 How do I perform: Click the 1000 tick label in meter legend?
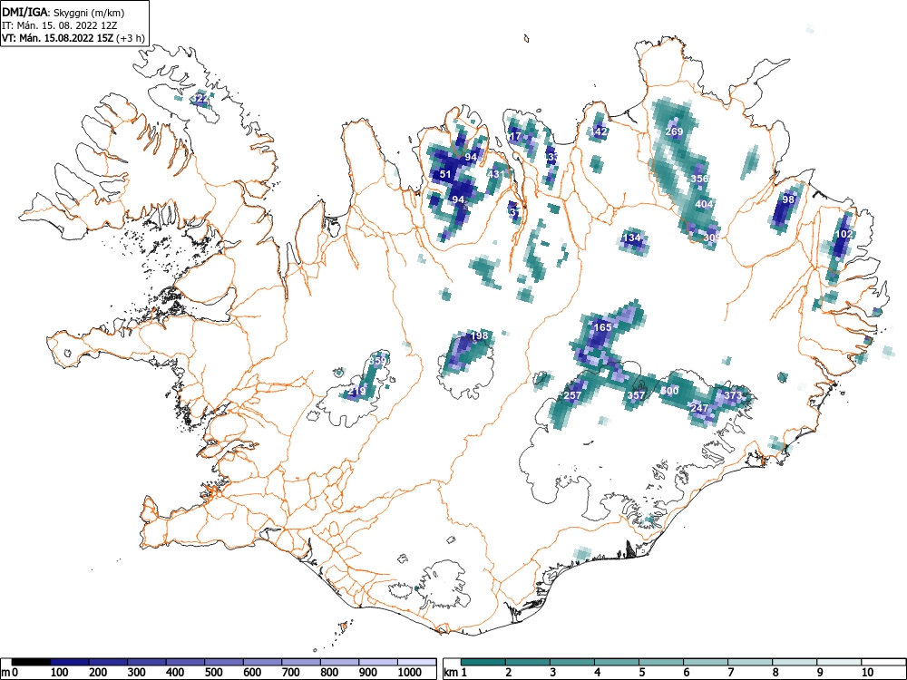point(410,673)
